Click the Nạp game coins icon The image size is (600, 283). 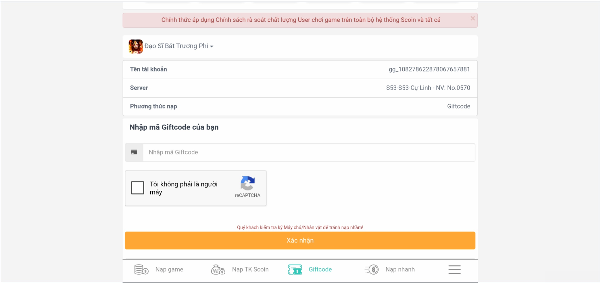141,269
